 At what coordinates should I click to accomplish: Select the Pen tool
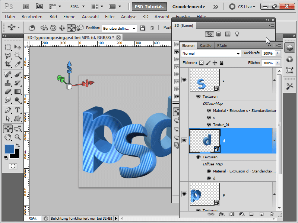click(x=8, y=110)
